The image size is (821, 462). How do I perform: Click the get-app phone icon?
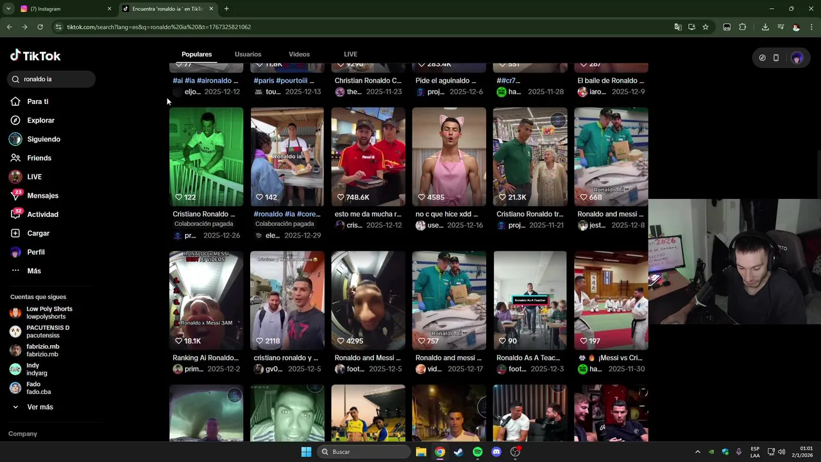tap(776, 58)
